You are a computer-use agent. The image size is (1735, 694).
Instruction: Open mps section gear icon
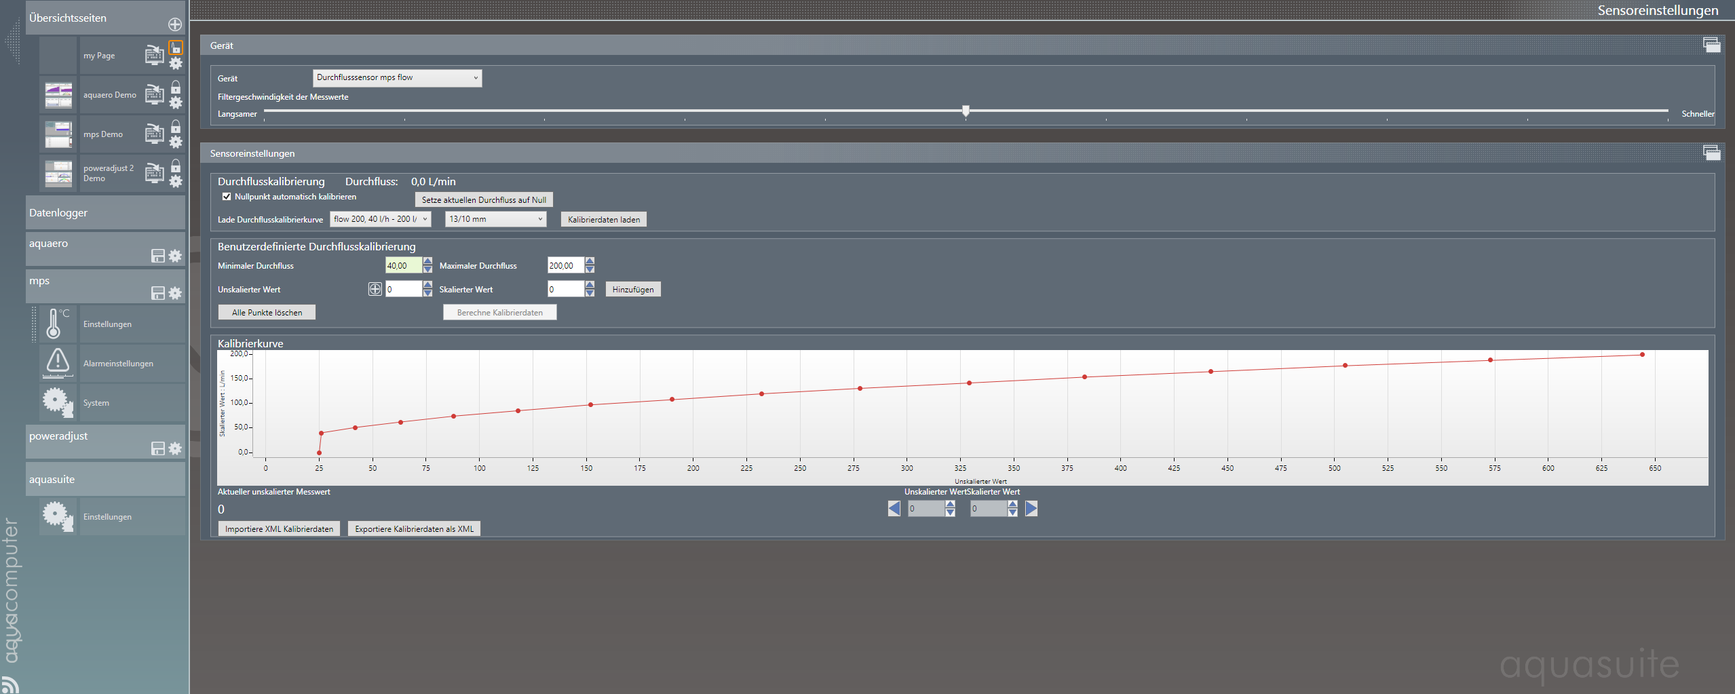(175, 293)
